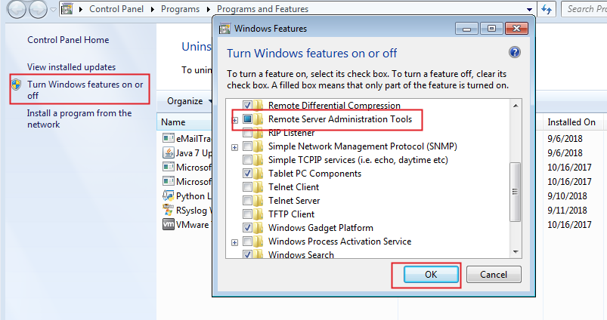Enable the SNMP feature checkbox
The width and height of the screenshot is (607, 320).
[x=247, y=146]
